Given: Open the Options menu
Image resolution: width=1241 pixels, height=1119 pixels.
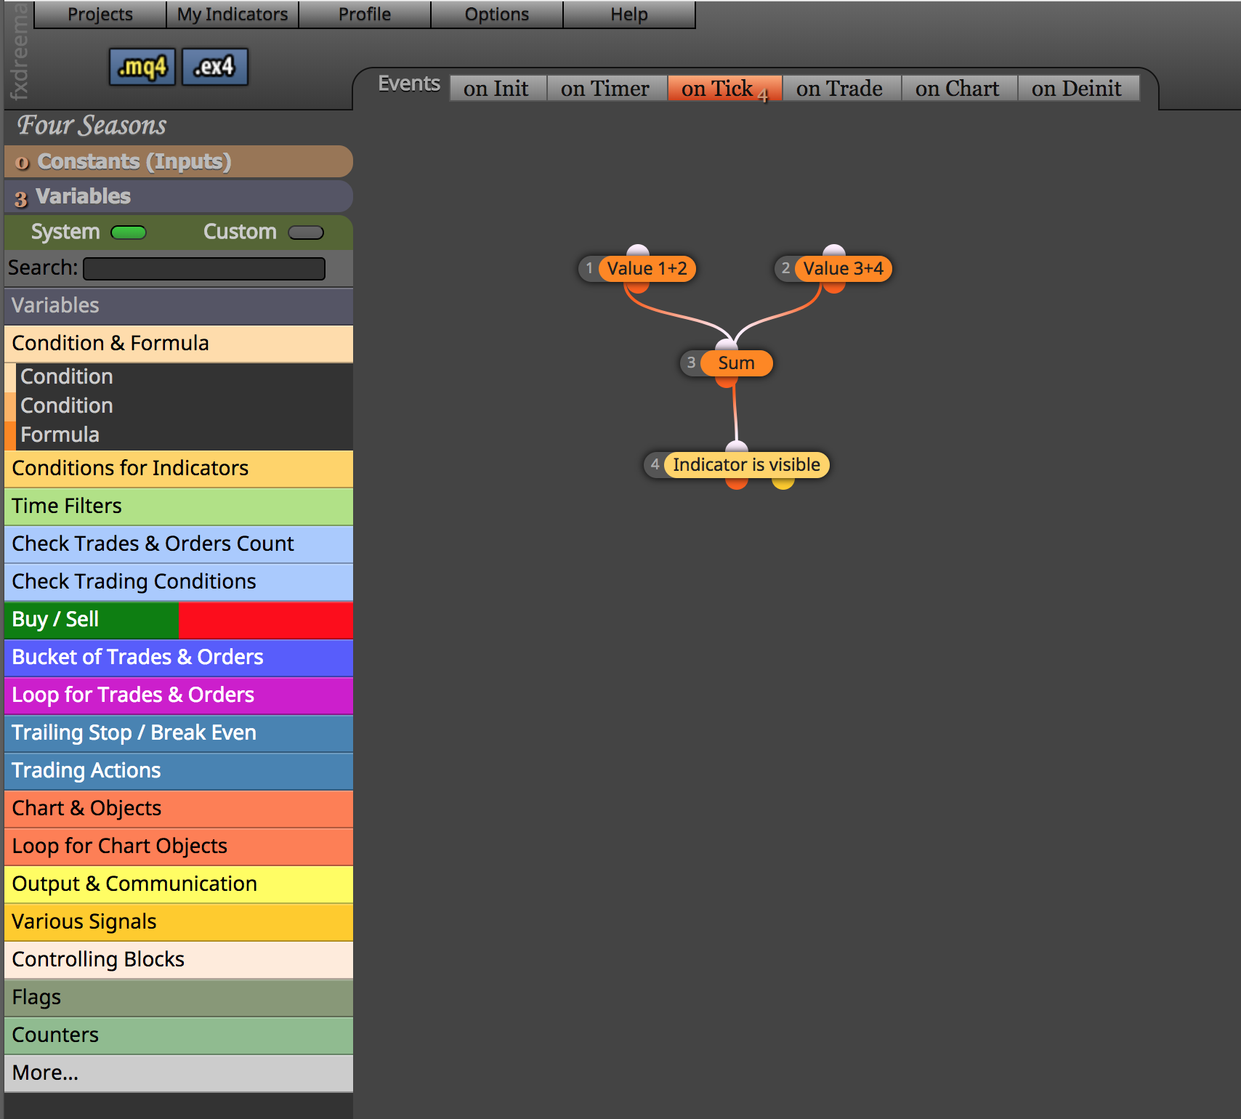Looking at the screenshot, I should point(497,15).
